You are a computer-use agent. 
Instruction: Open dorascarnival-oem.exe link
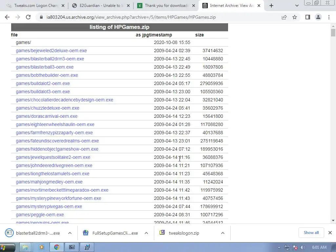coord(47,116)
